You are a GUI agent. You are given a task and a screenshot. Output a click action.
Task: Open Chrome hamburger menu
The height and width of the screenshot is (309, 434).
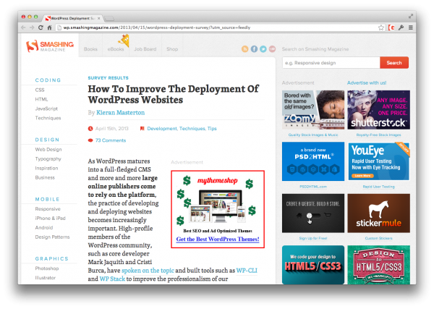pos(411,27)
